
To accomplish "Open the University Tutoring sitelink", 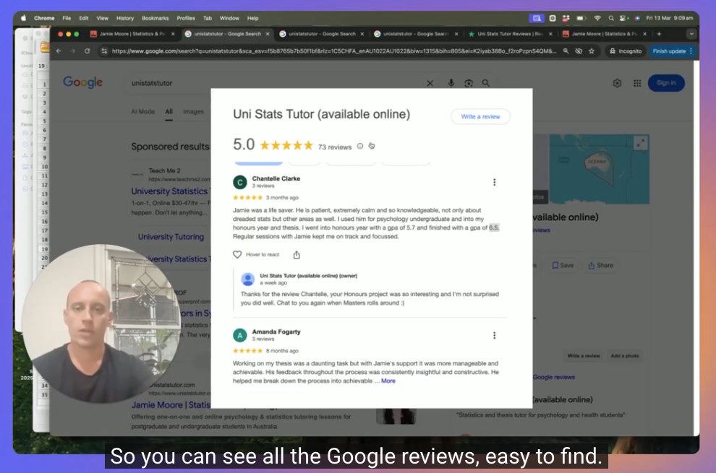I will 171,237.
